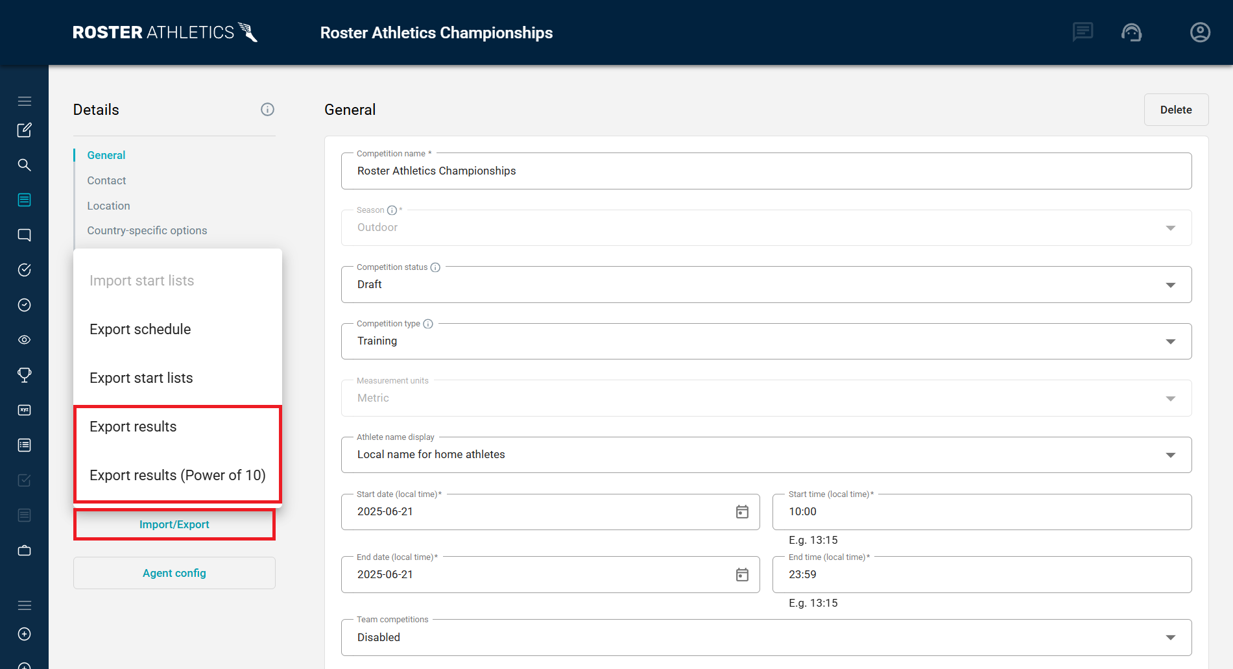Screen dimensions: 1233x669
Task: Choose Export start lists from the menu
Action: (x=178, y=378)
